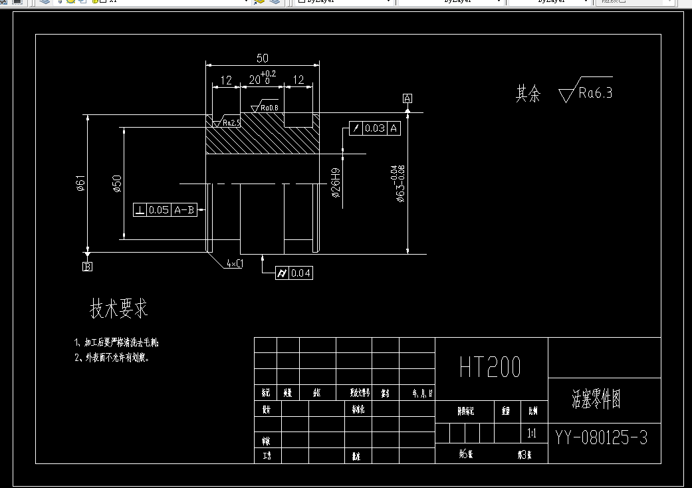Select the Ra6.3 general roughness symbol
This screenshot has width=692, height=488.
click(586, 90)
